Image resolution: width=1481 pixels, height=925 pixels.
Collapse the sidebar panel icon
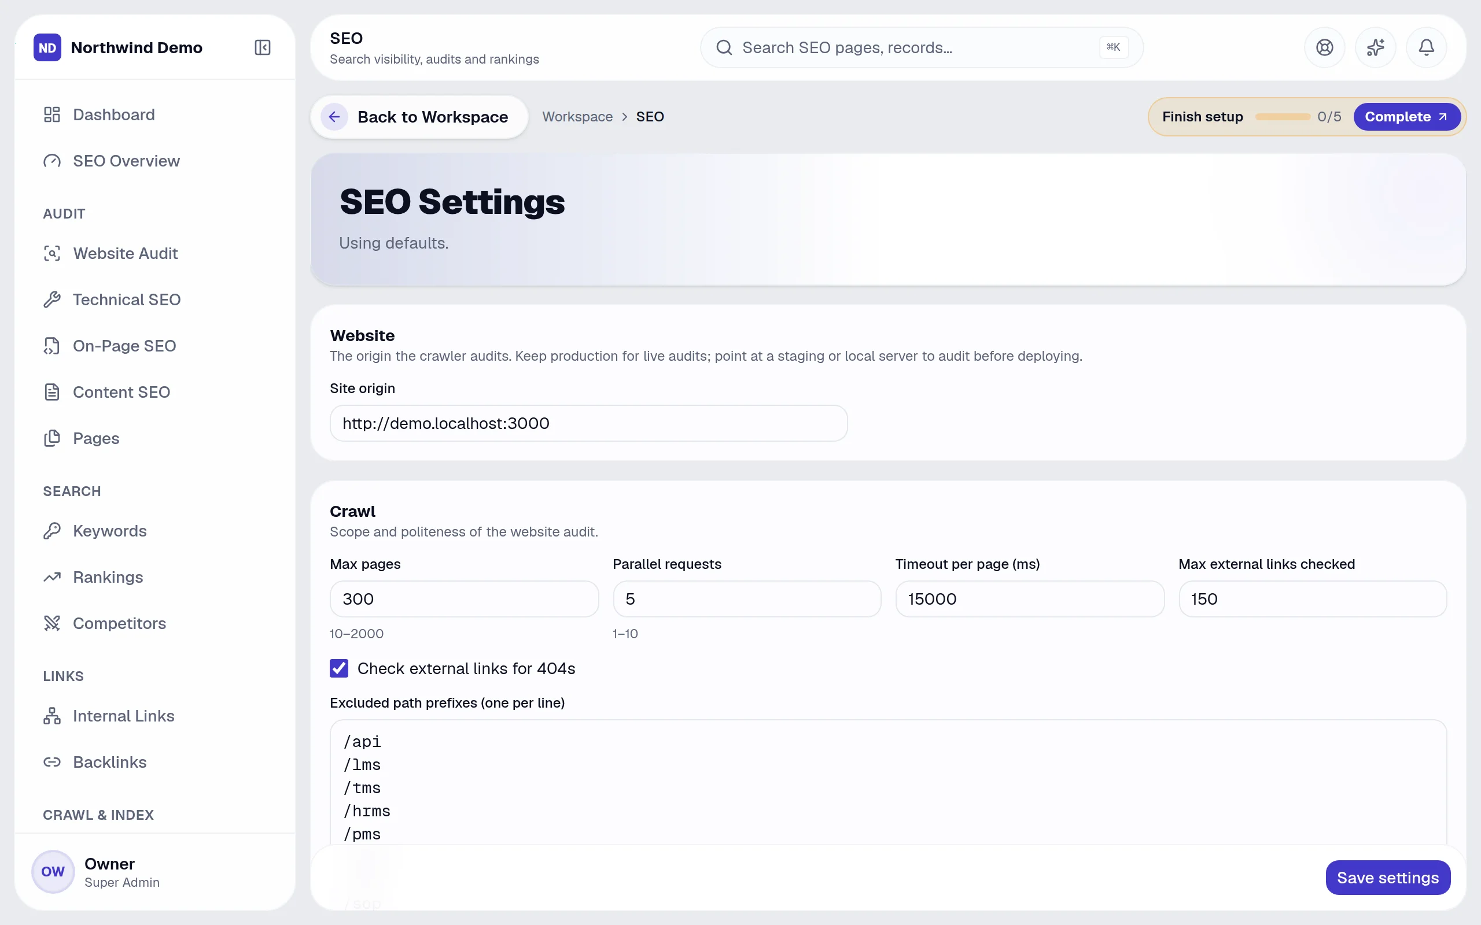[262, 47]
